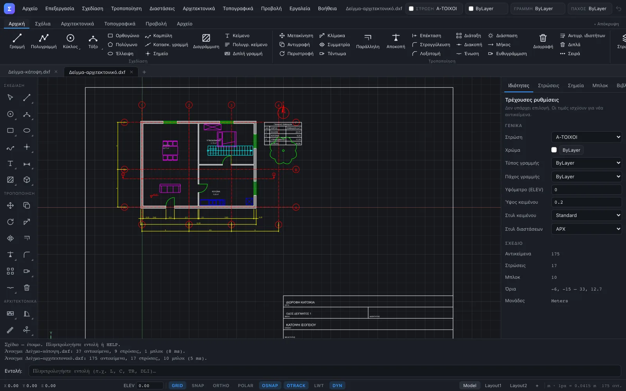Add a new document tab with plus
Viewport: 626px width, 391px height.
tap(144, 72)
